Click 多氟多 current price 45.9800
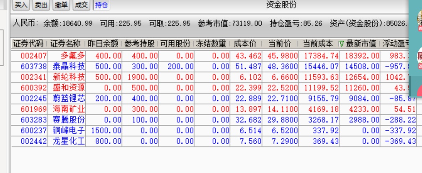This screenshot has width=422, height=173. pos(283,56)
